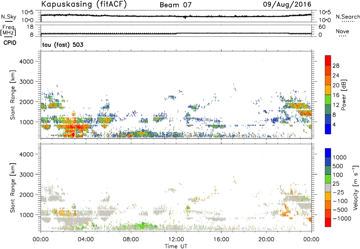Screen dimensions: 360x249
Task: Click the blue bottom of power color bar
Action: tap(328, 129)
